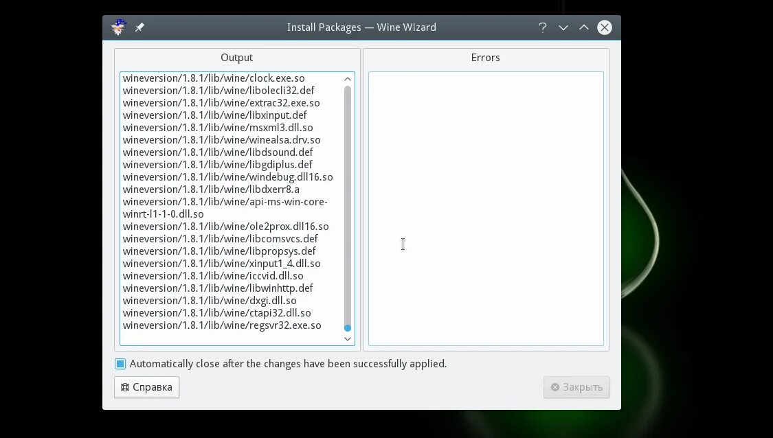Toggle the pin window icon in title bar
This screenshot has width=773, height=438.
tap(139, 27)
